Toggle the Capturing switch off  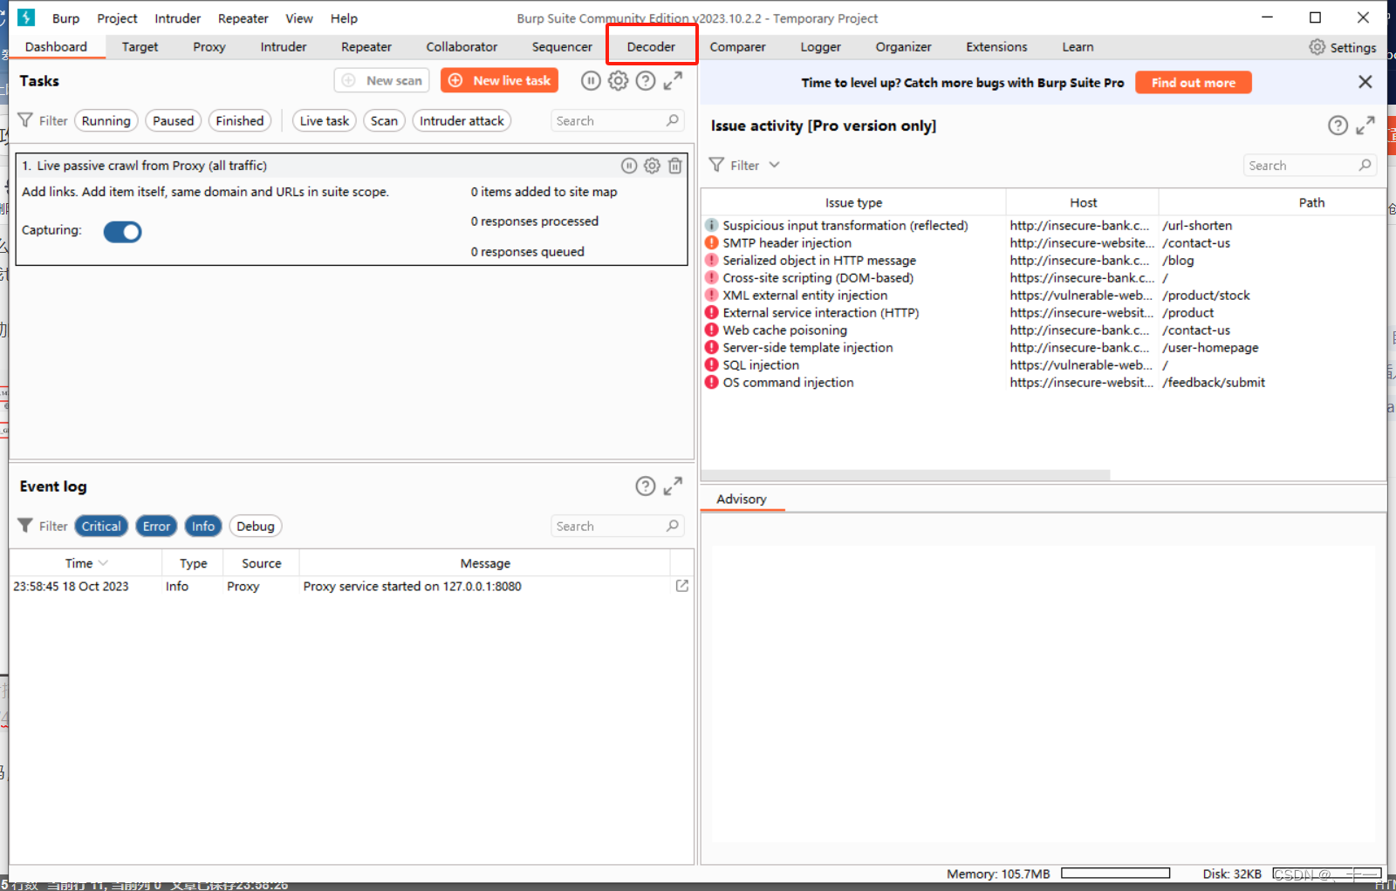click(122, 231)
